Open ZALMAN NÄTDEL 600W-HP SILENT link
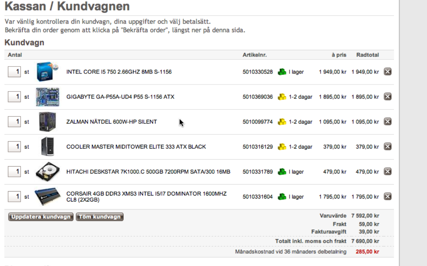Viewport: 427px width, 266px height. tap(112, 122)
